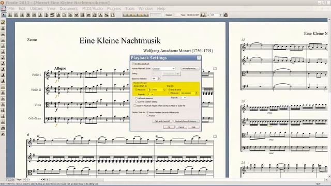Select the Time Signature tool
331x186 pixels.
pyautogui.click(x=22, y=15)
